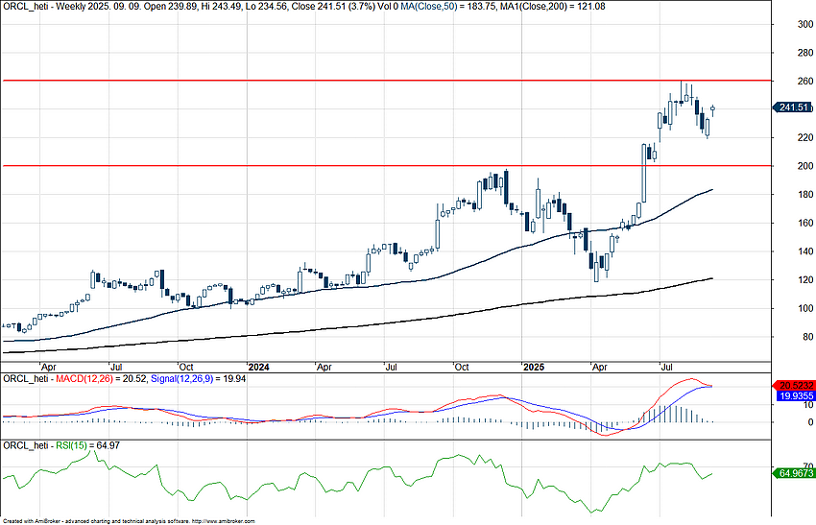
Task: Click the 120 price axis label
Action: [805, 280]
